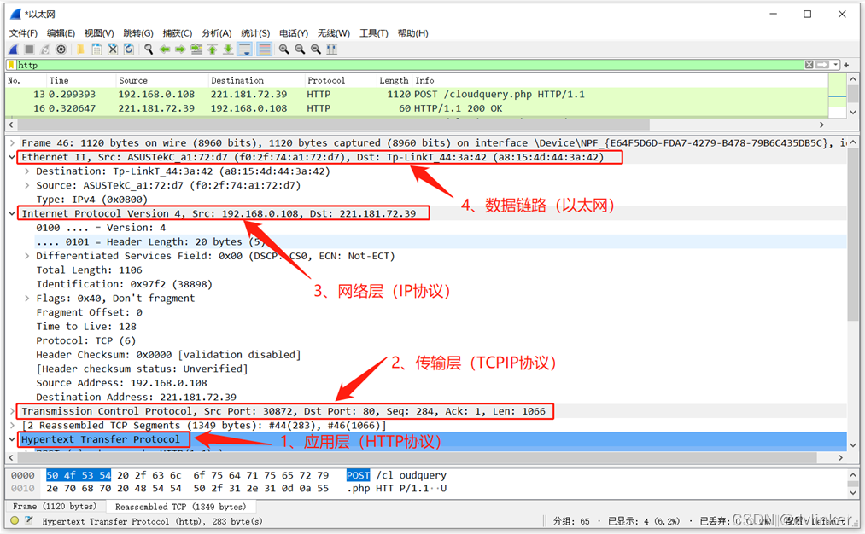Open the display filter history dropdown
865x534 pixels.
point(836,65)
